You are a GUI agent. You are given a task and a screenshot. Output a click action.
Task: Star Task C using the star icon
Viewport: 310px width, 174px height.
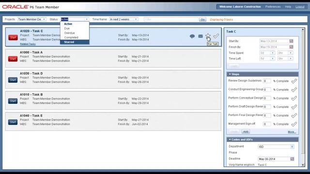208,36
